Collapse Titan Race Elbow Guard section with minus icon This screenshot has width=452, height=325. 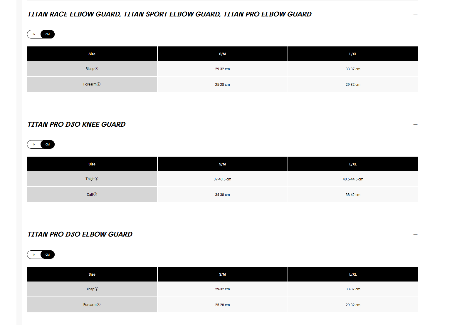tap(415, 14)
